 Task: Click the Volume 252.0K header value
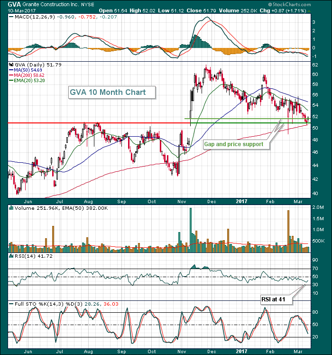[238, 10]
